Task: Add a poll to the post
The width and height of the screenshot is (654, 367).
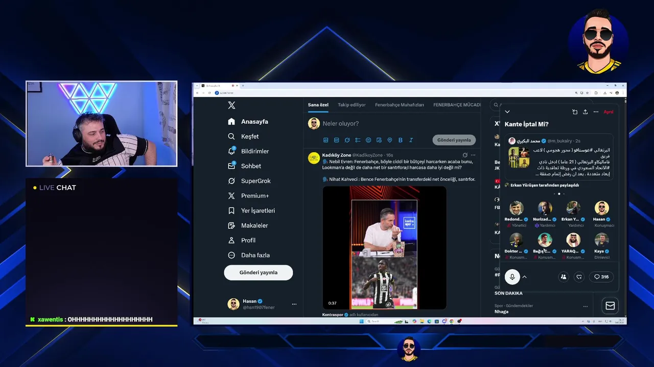Action: point(358,140)
